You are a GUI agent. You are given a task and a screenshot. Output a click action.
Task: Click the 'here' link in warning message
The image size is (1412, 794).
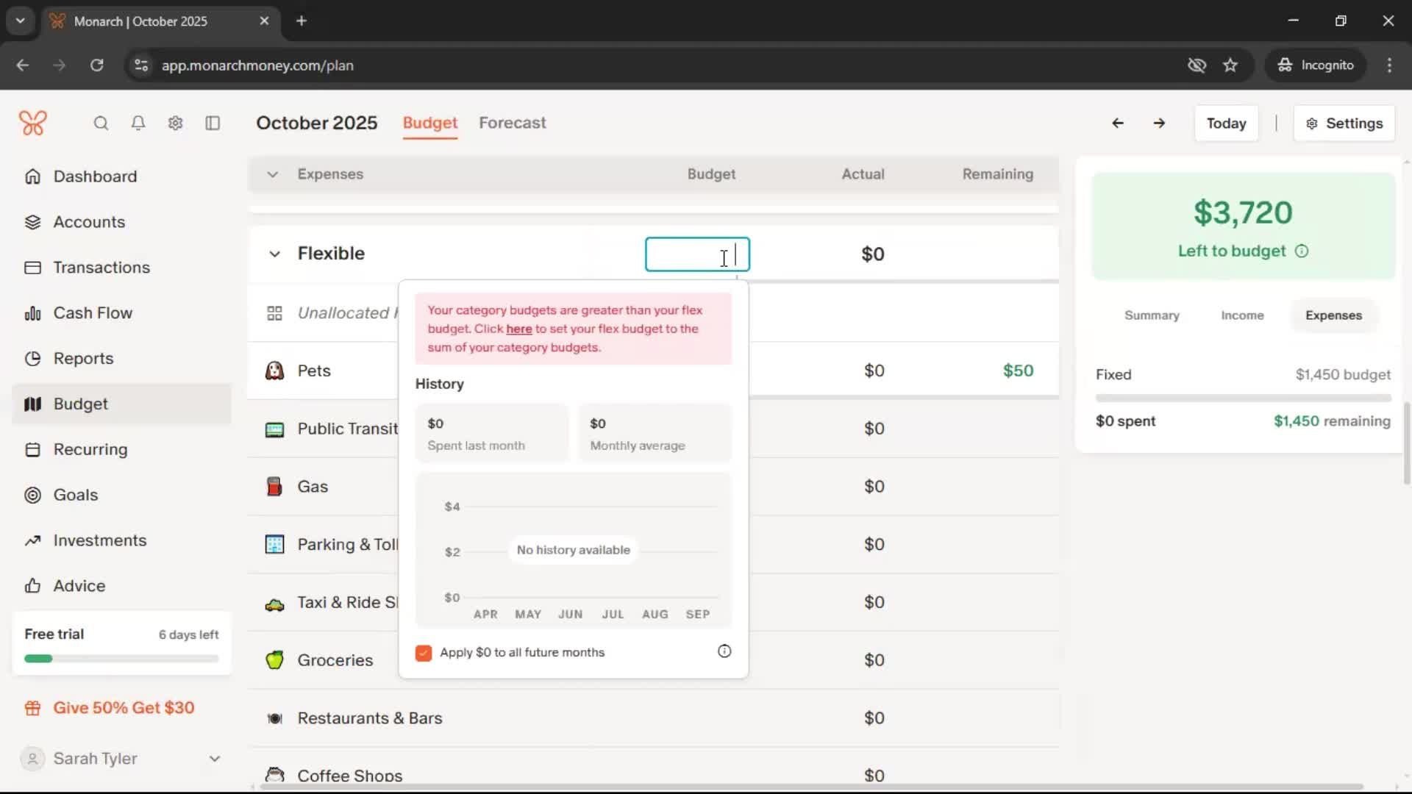518,329
